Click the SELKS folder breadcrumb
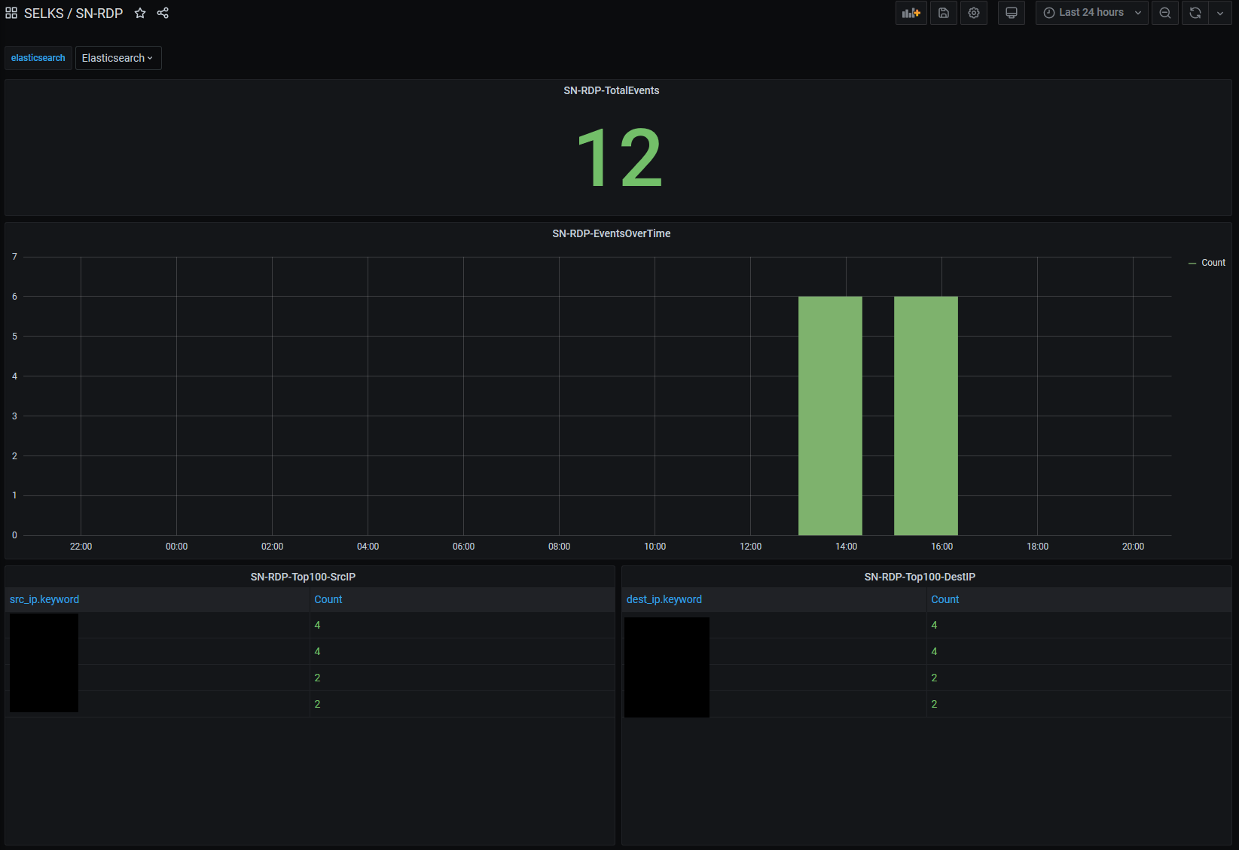This screenshot has width=1239, height=850. (x=44, y=14)
